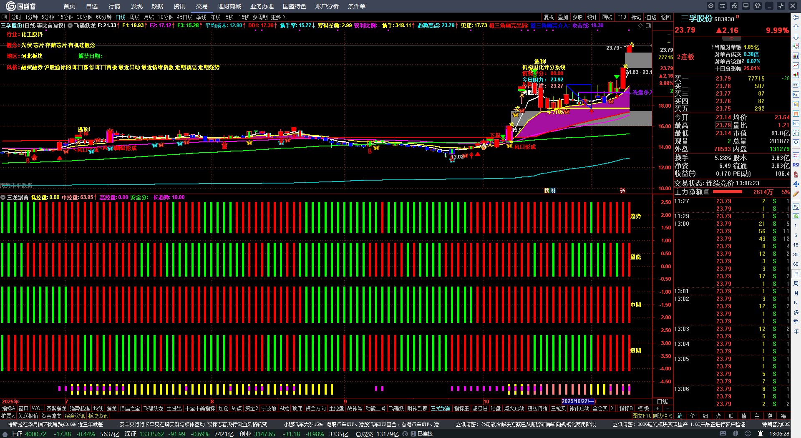Switch chart to 周线 weekly period
This screenshot has width=801, height=438.
135,17
